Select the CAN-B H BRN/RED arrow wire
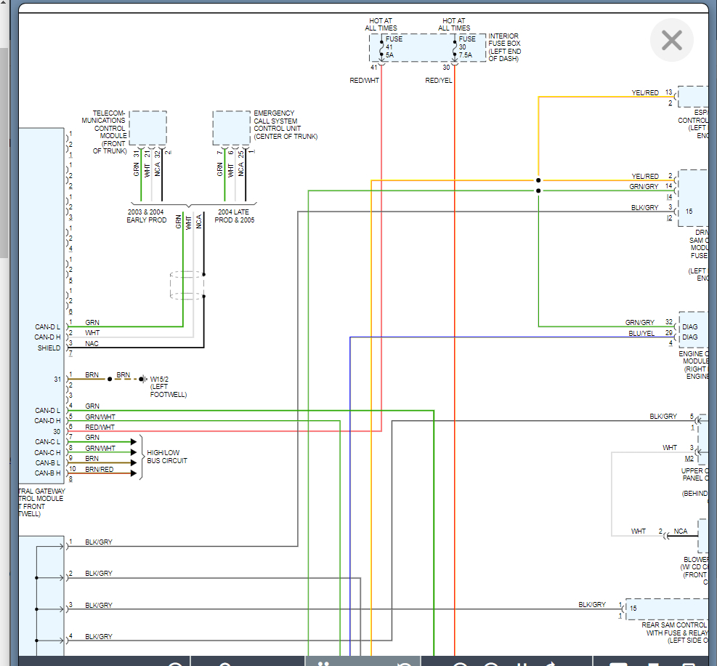This screenshot has height=666, width=717. pos(102,473)
